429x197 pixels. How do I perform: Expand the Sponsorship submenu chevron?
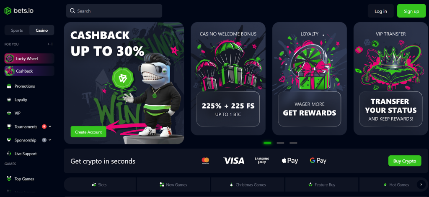click(x=50, y=140)
